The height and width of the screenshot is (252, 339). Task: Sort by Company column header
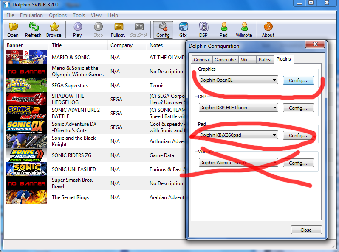[127, 45]
